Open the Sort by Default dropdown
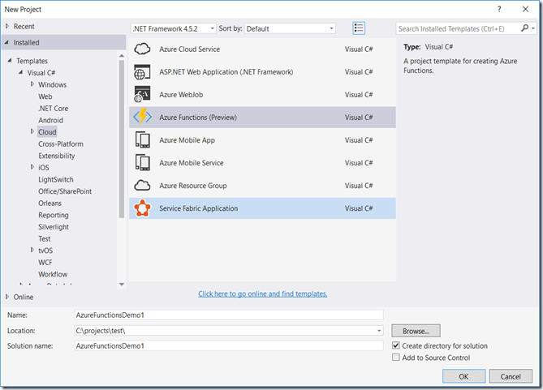This screenshot has width=543, height=390. click(x=290, y=28)
